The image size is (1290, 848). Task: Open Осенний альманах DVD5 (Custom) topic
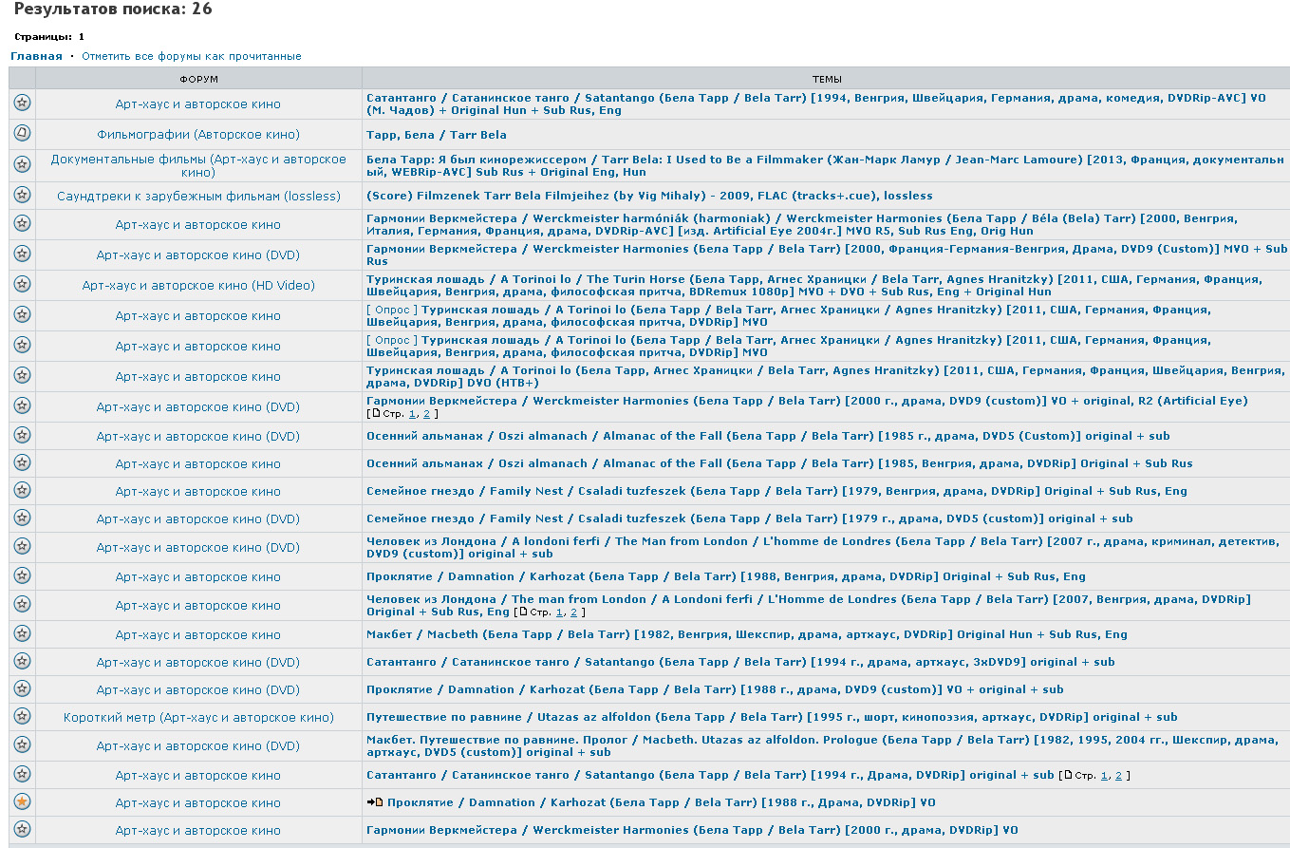(768, 436)
